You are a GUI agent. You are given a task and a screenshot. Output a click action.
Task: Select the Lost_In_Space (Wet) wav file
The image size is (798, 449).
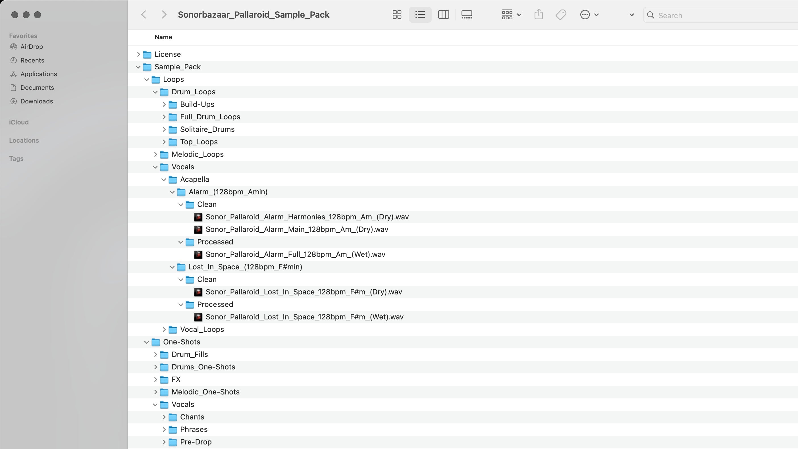pyautogui.click(x=304, y=317)
